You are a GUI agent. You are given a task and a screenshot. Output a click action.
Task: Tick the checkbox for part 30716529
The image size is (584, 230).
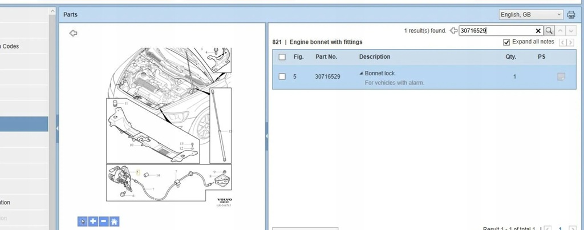tap(282, 76)
